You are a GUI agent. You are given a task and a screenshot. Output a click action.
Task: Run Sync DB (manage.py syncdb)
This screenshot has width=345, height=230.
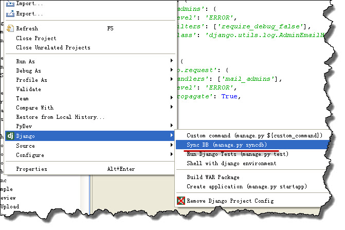[253, 145]
